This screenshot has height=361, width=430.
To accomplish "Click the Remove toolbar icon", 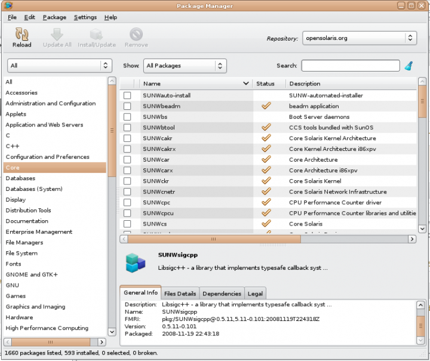I will pos(136,34).
